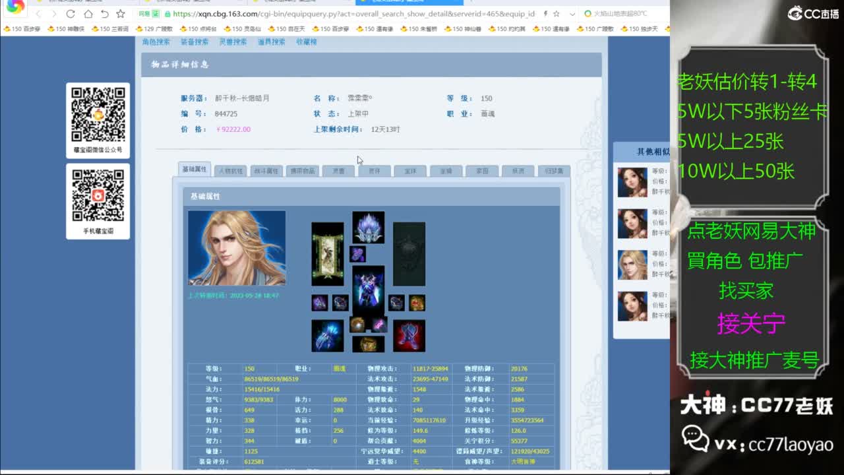The height and width of the screenshot is (475, 844).
Task: Click the crystal helmet equipment icon
Action: pos(369,228)
